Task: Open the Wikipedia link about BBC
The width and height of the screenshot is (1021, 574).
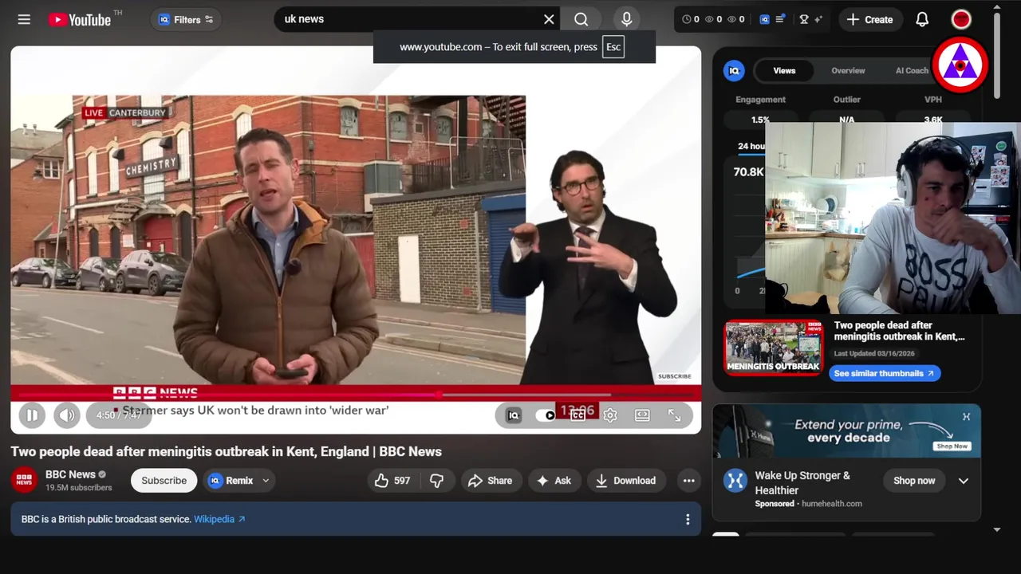Action: pos(219,519)
